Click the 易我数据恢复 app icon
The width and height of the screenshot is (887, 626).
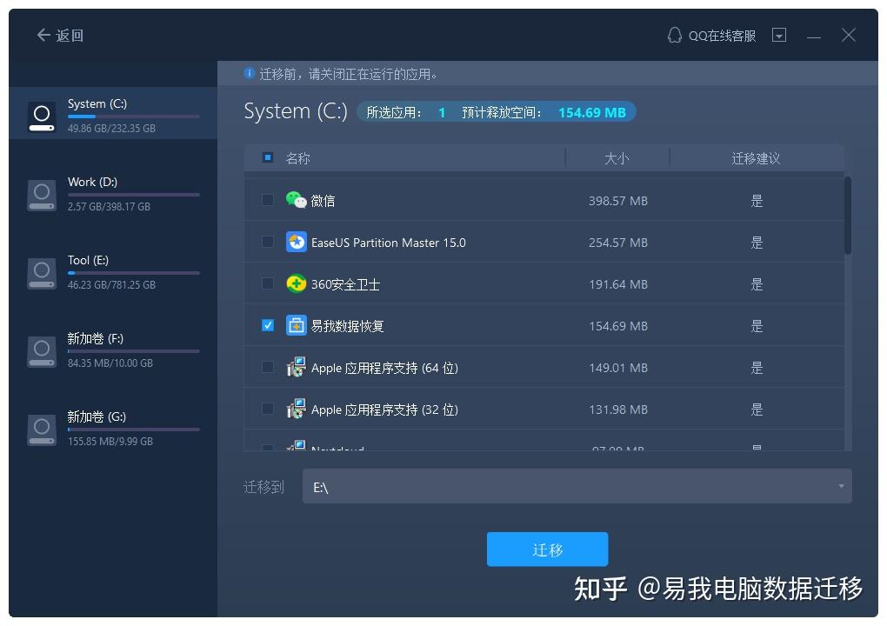click(296, 326)
